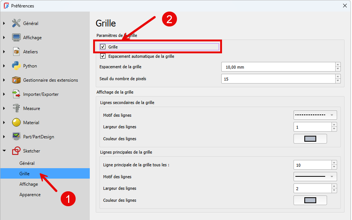Click the Gestionnaire des extensions box icon
The width and height of the screenshot is (352, 220).
coord(16,80)
